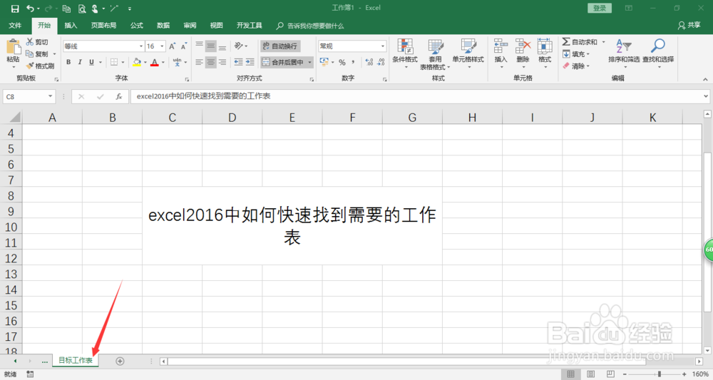
Task: Apply the percent style format
Action: (x=342, y=62)
